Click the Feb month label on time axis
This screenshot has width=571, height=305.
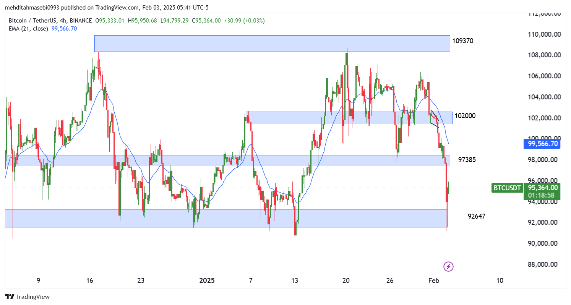click(434, 281)
